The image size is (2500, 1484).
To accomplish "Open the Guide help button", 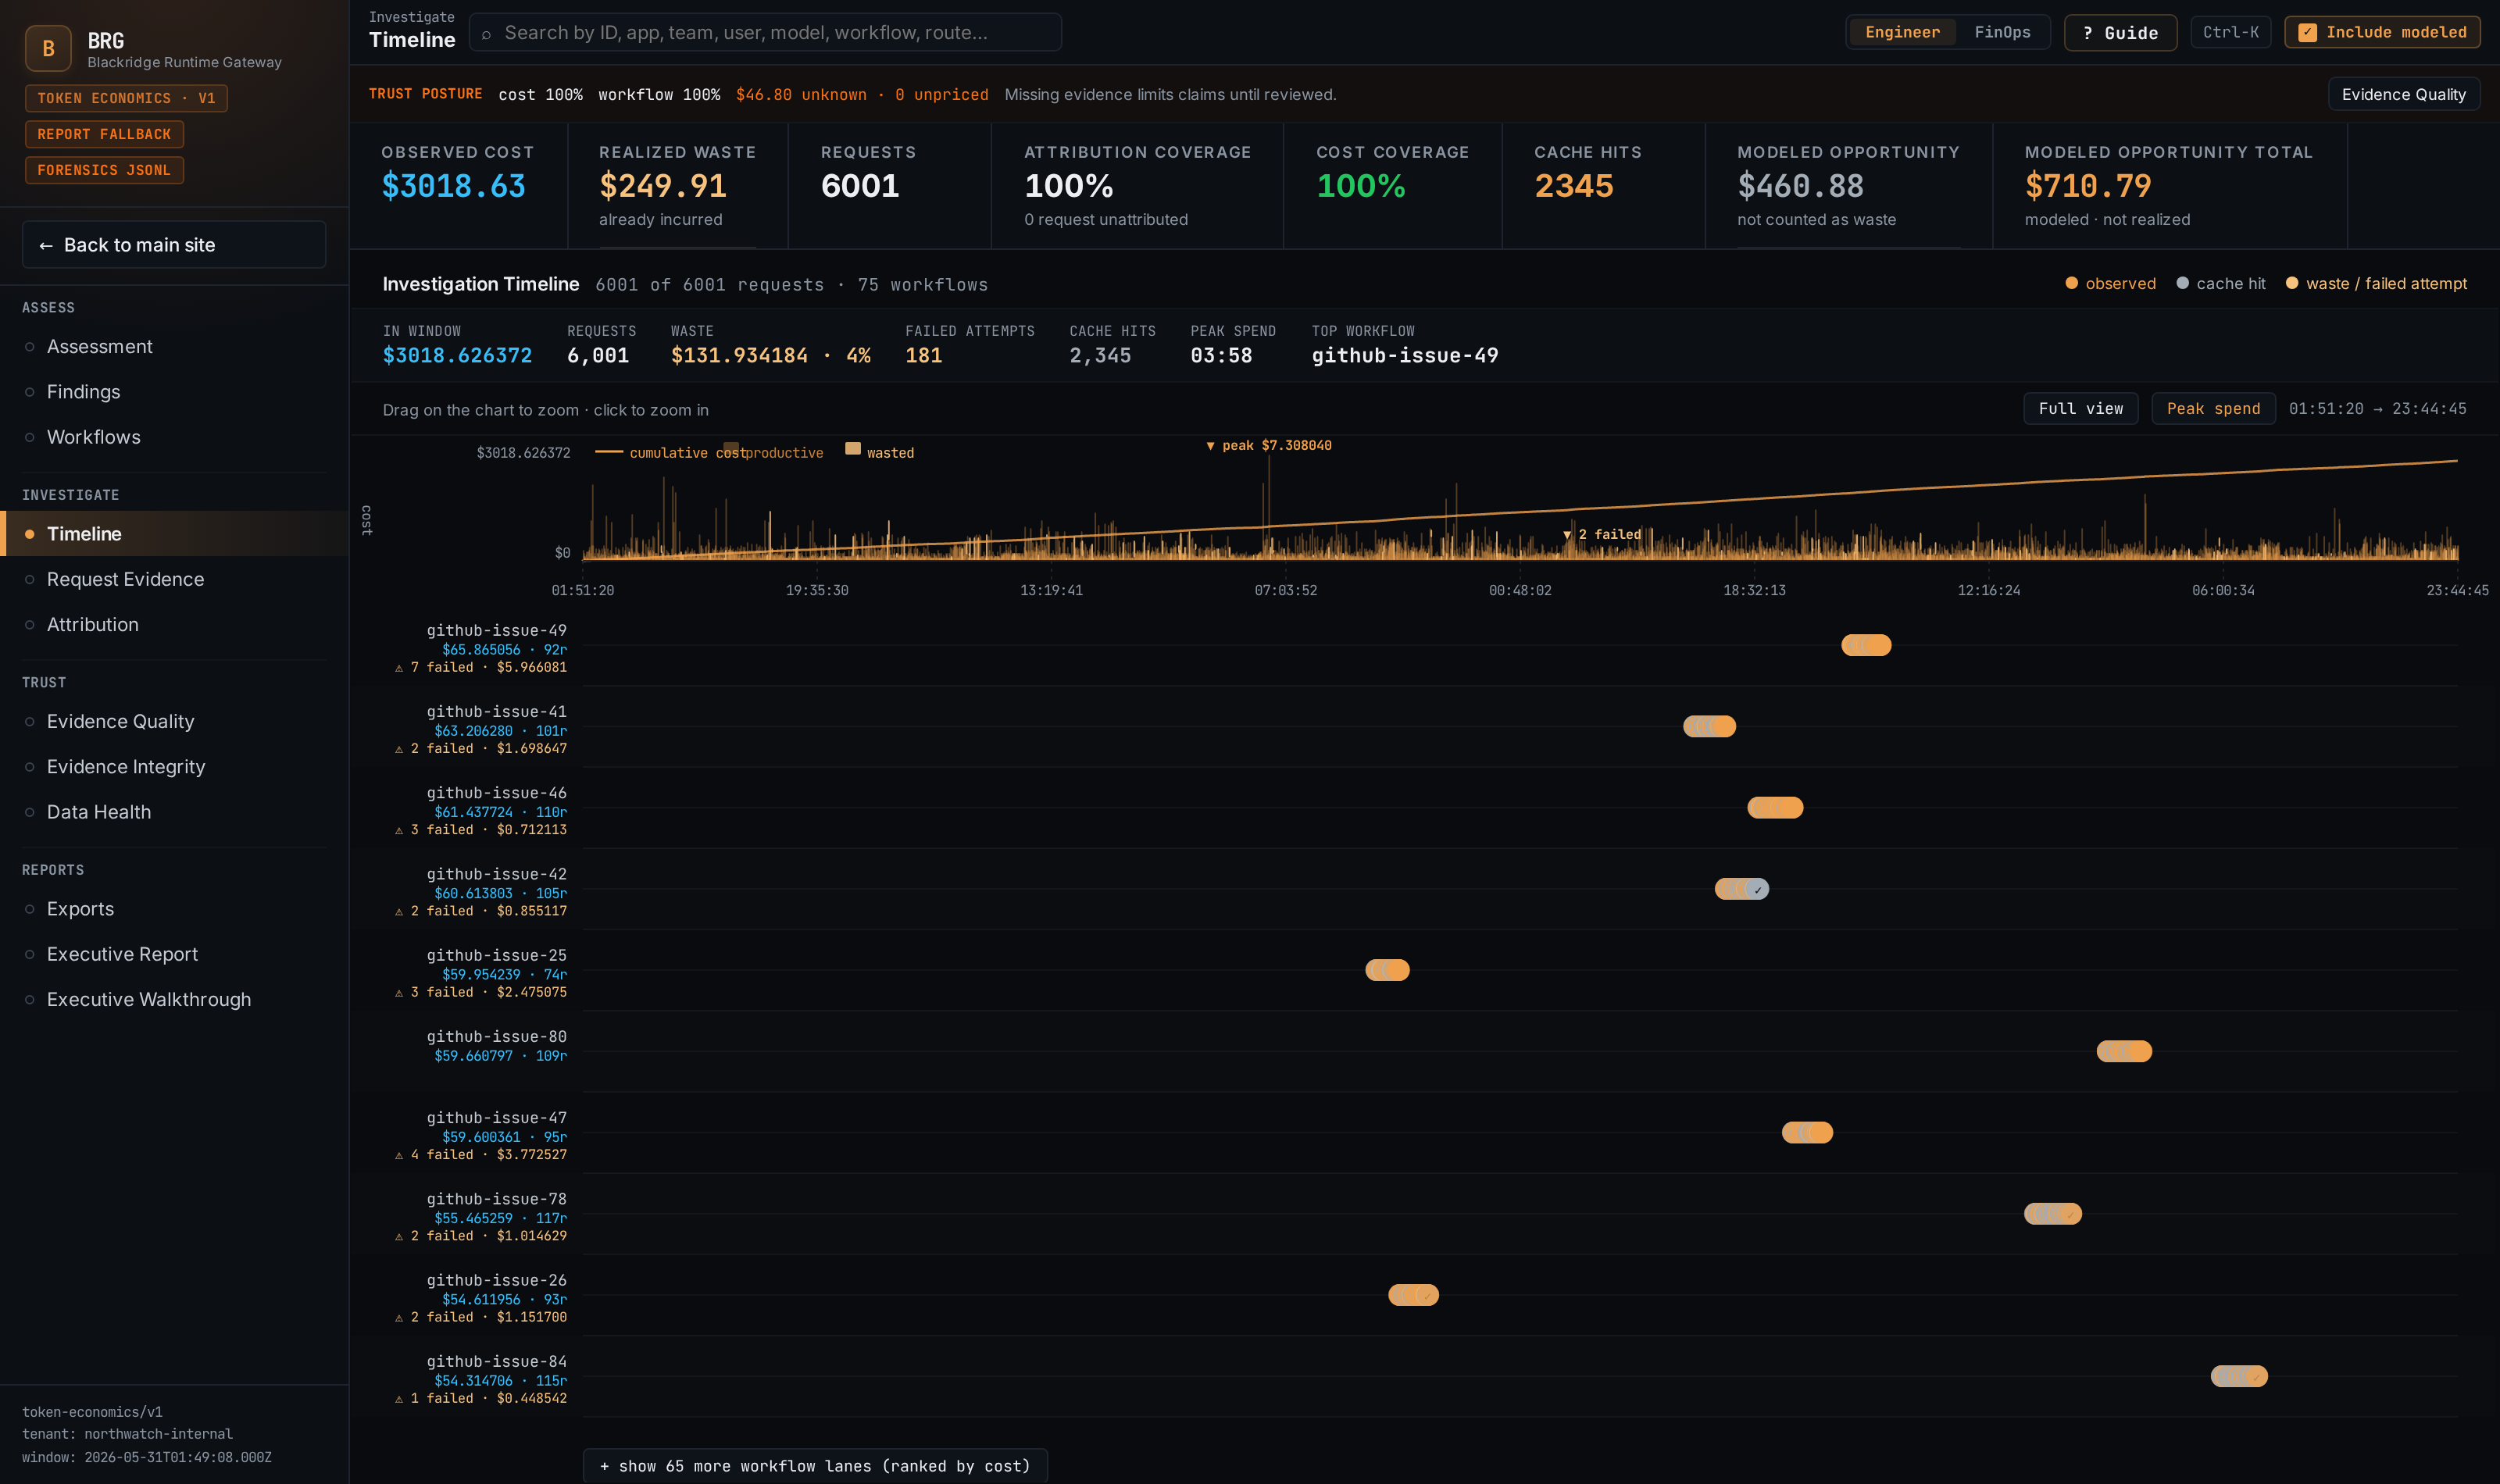I will (2120, 33).
